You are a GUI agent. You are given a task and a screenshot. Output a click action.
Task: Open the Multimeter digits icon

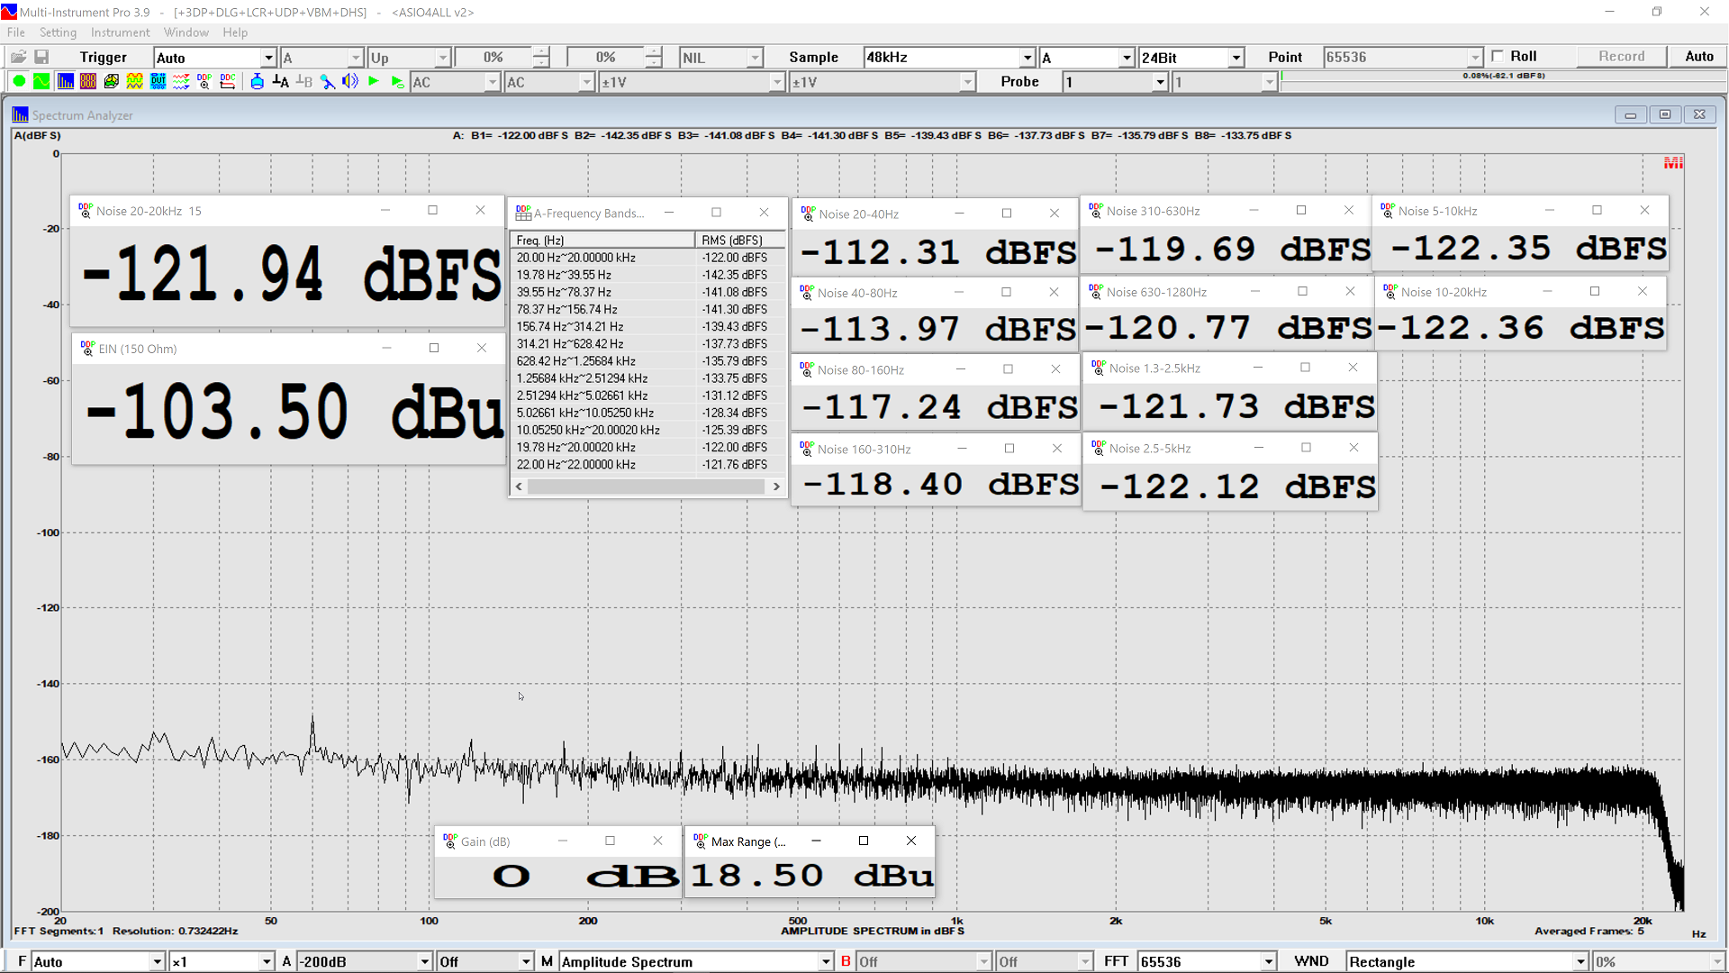(88, 81)
